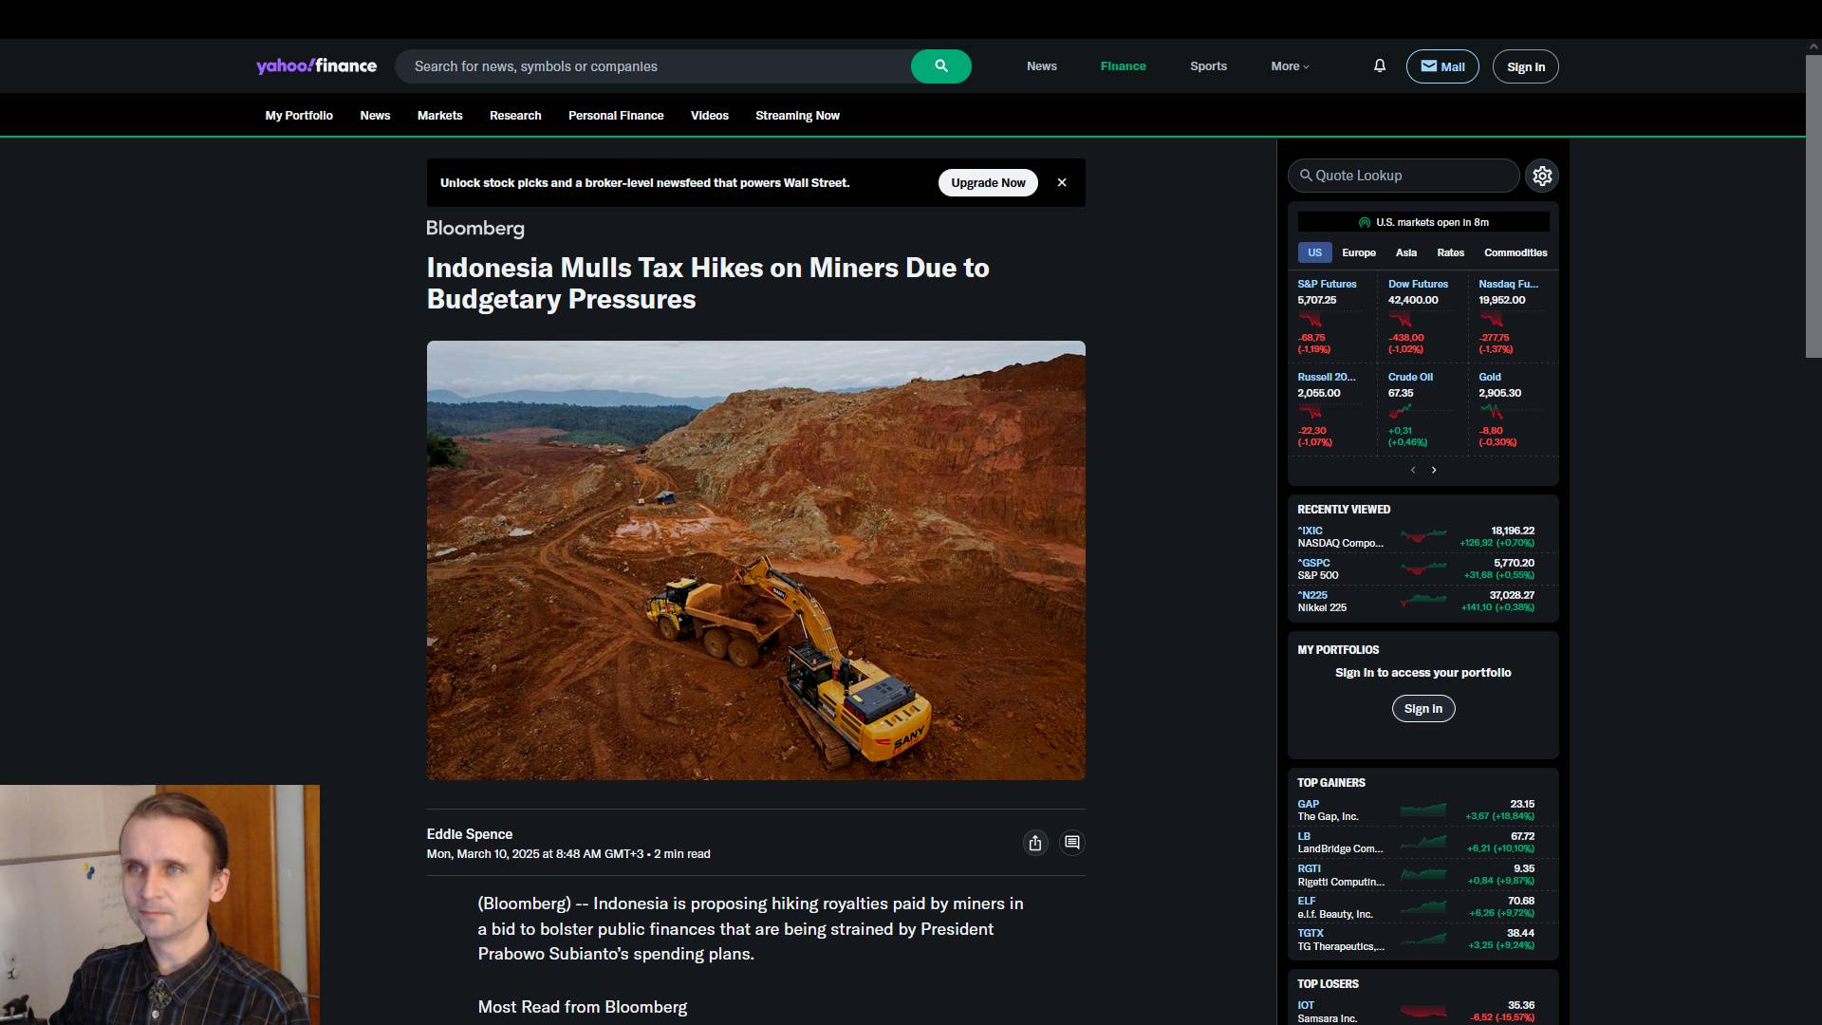
Task: Dismiss the upgrade banner with X
Action: click(1062, 182)
